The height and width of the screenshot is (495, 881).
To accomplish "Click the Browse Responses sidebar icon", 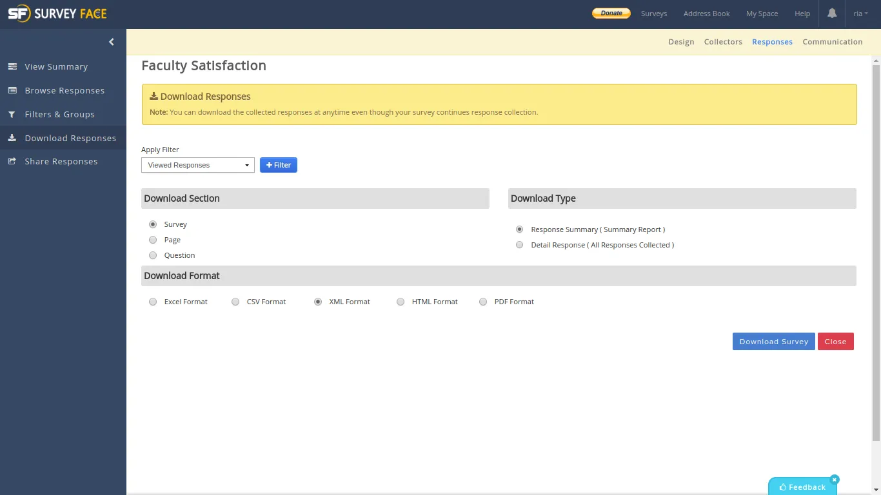I will click(x=12, y=90).
